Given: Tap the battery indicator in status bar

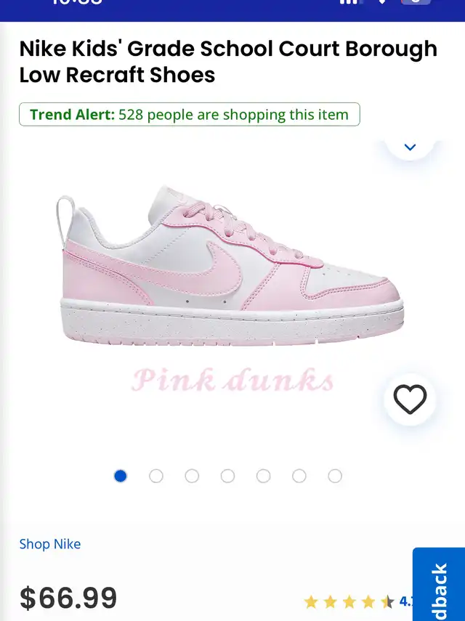Looking at the screenshot, I should tap(416, 2).
